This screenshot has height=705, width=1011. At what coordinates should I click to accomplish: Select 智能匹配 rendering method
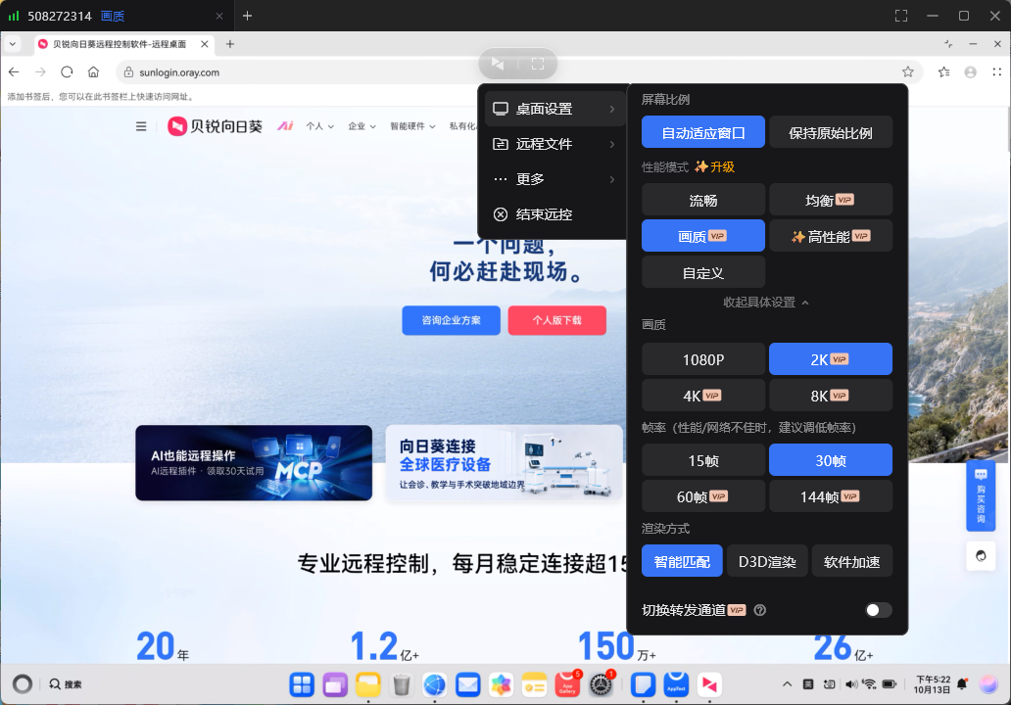tap(682, 561)
